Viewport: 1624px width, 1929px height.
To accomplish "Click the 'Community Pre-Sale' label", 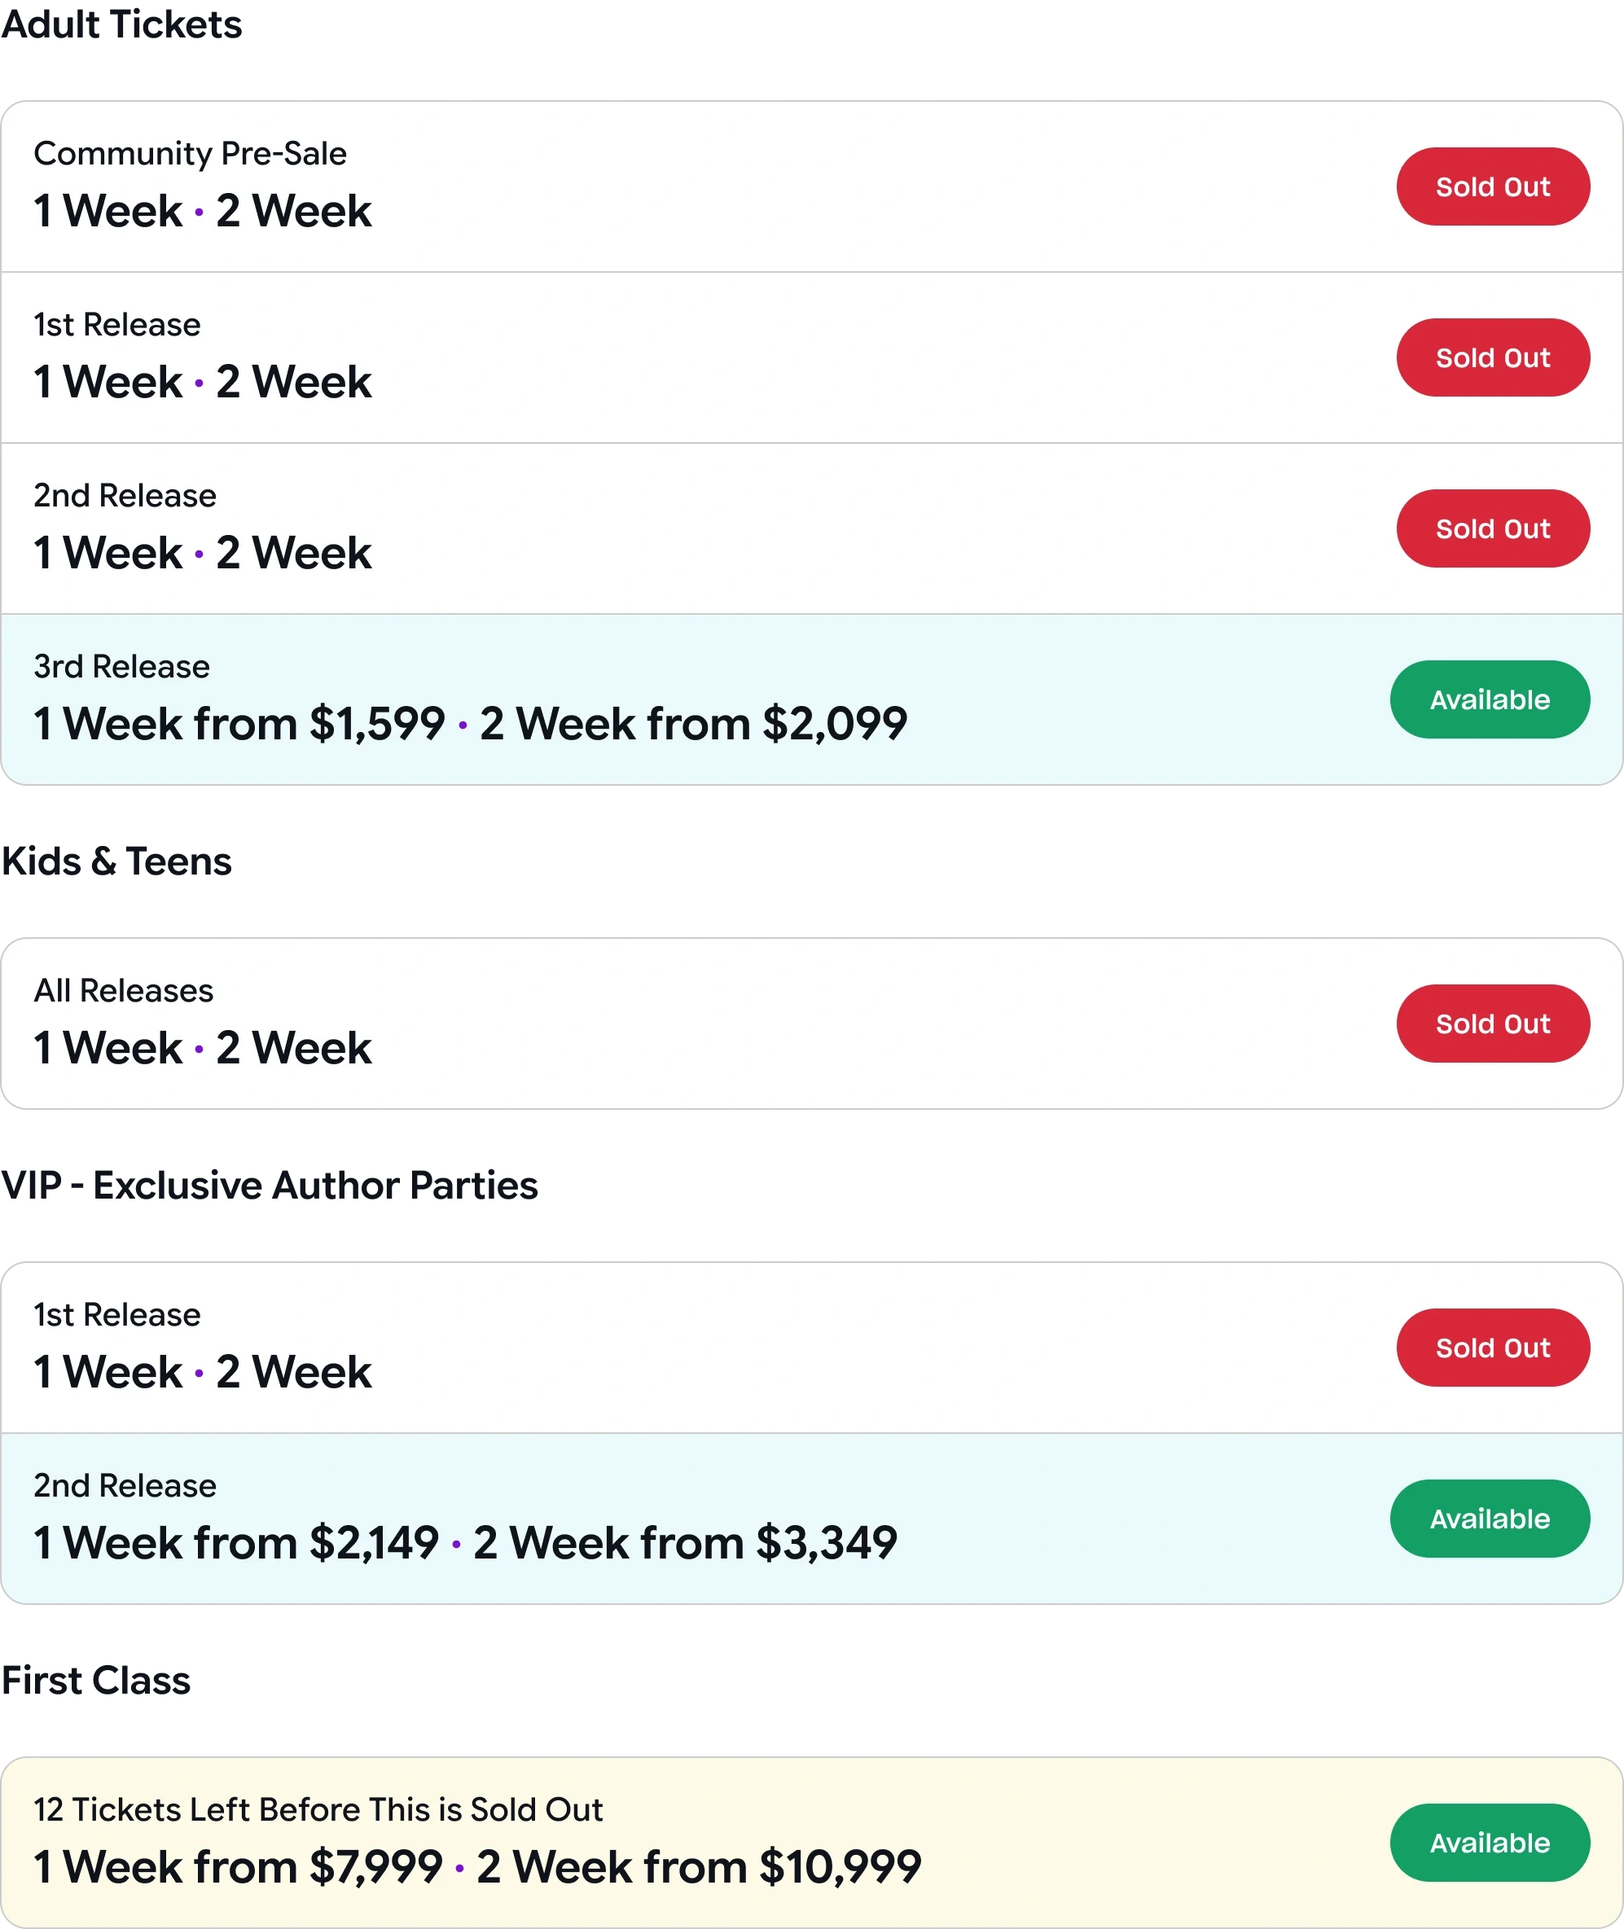I will coord(191,154).
